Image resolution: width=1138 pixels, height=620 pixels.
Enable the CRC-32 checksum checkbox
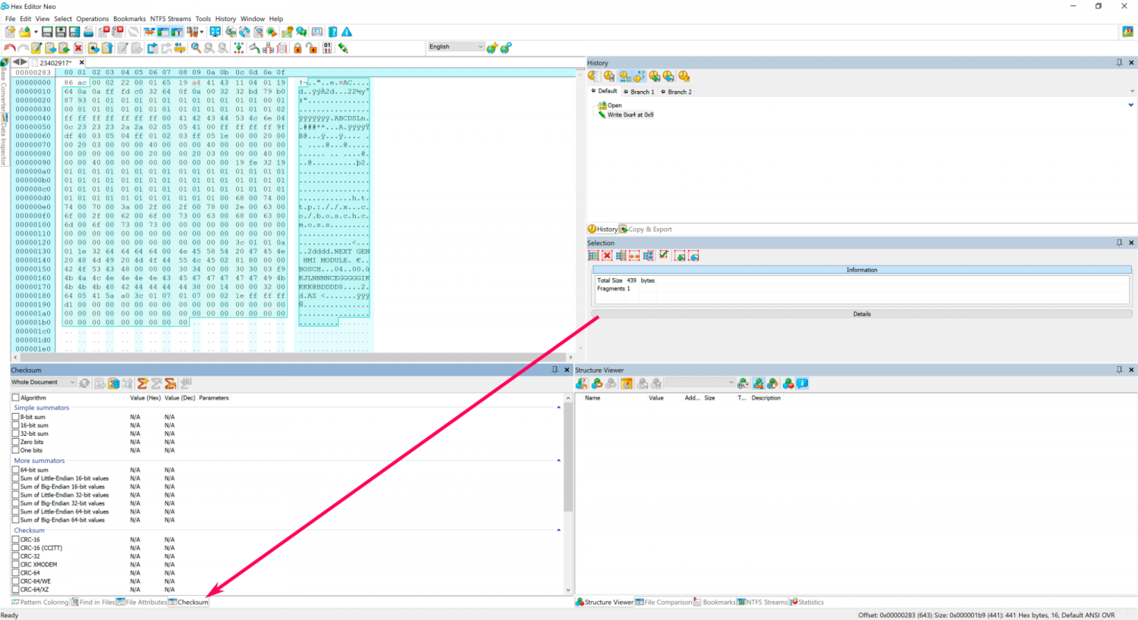(15, 556)
